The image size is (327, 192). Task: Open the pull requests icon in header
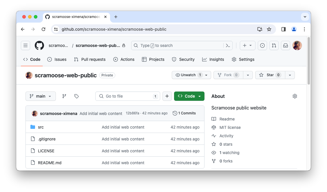(x=274, y=45)
